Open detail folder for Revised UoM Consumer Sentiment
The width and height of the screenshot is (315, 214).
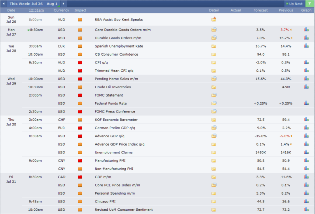tap(214, 210)
